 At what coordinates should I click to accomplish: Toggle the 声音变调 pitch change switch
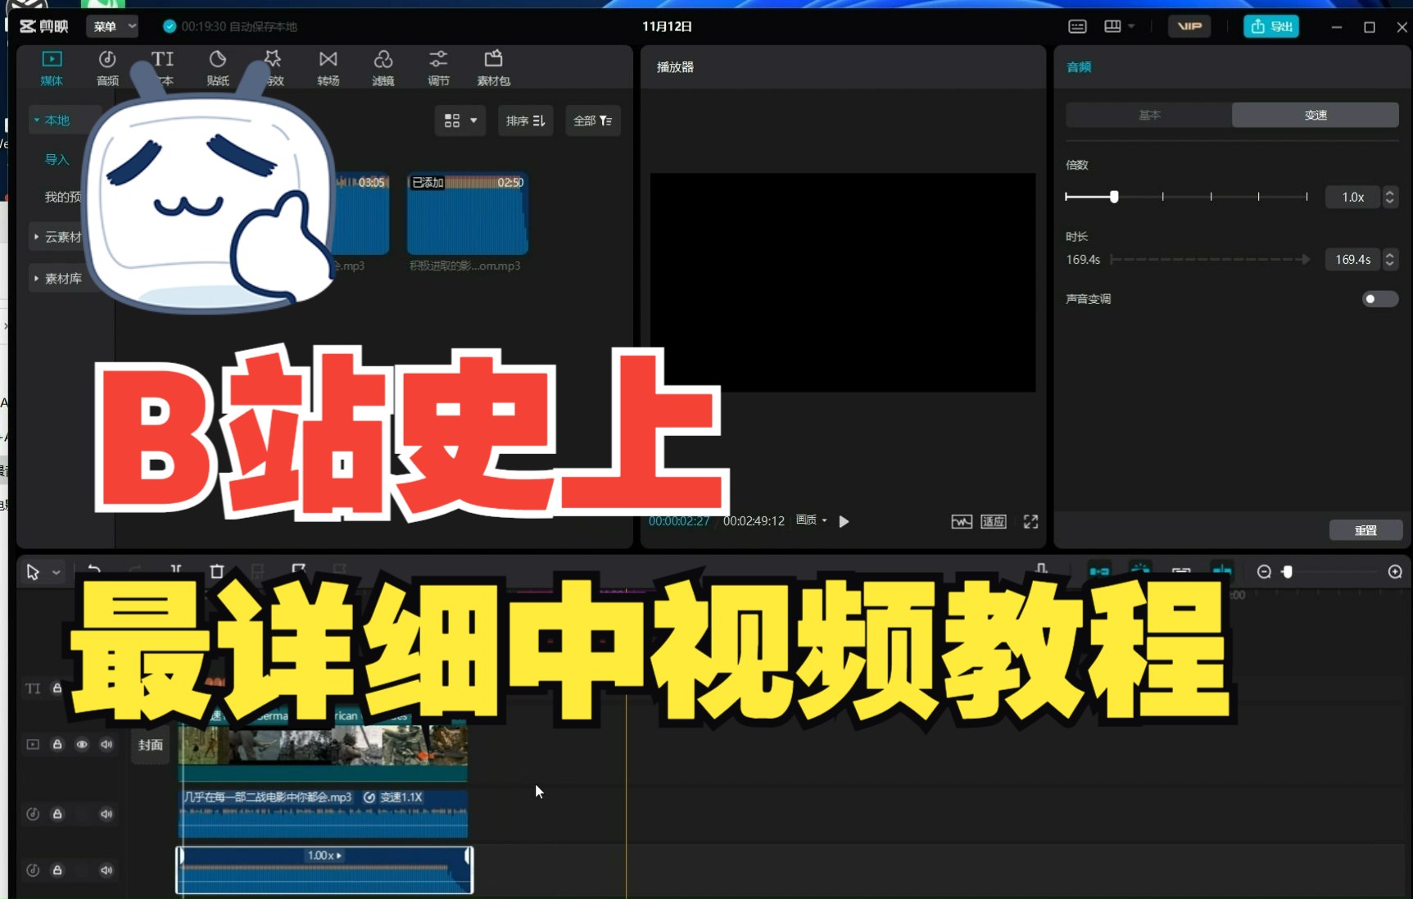point(1380,299)
